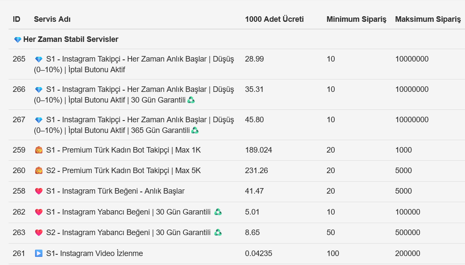Click the 'Servis Adı' column header
The height and width of the screenshot is (265, 465).
(52, 19)
